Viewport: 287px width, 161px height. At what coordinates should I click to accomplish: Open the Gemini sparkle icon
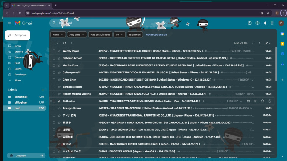(x=265, y=23)
